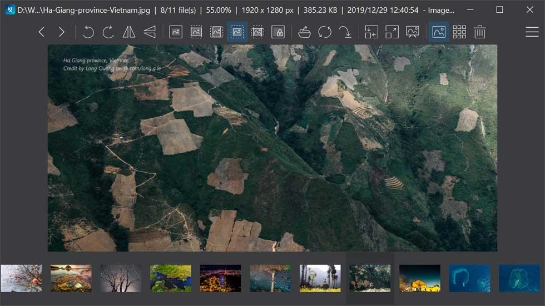Screen dimensions: 545x306
Task: Select the yellow flower field thumbnail
Action: 320,278
